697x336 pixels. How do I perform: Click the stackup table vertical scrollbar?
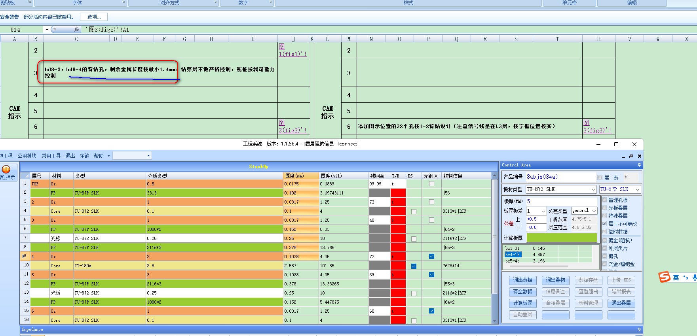494,237
